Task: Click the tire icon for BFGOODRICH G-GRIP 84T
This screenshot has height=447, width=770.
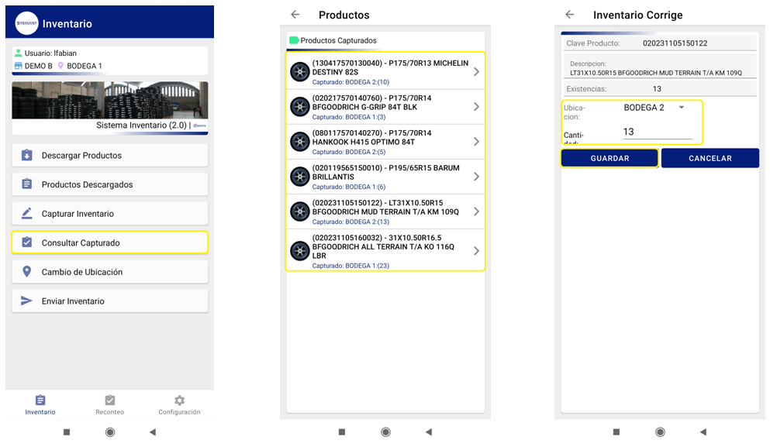Action: coord(299,106)
